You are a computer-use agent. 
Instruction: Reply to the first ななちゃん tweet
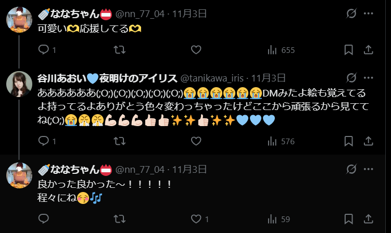(47, 50)
